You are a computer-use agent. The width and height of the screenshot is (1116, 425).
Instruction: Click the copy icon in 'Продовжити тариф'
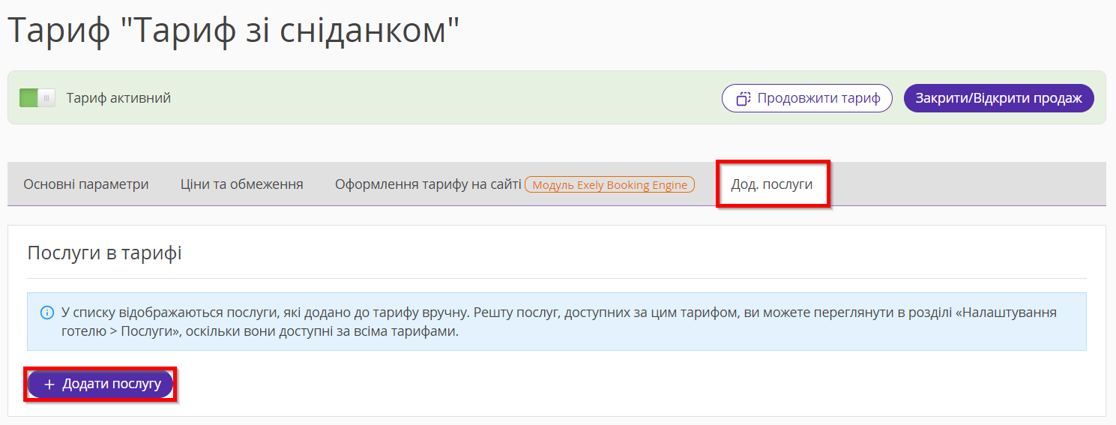[x=744, y=98]
